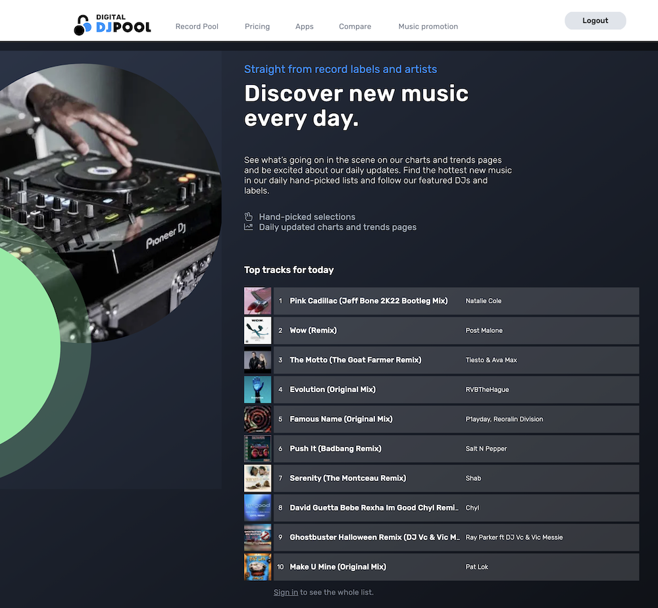Click the daily charts trend icon
Viewport: 658px width, 608px height.
point(249,227)
